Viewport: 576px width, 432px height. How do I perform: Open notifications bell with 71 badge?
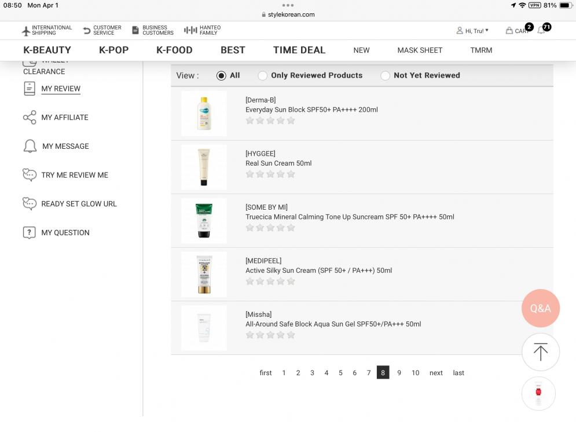541,30
